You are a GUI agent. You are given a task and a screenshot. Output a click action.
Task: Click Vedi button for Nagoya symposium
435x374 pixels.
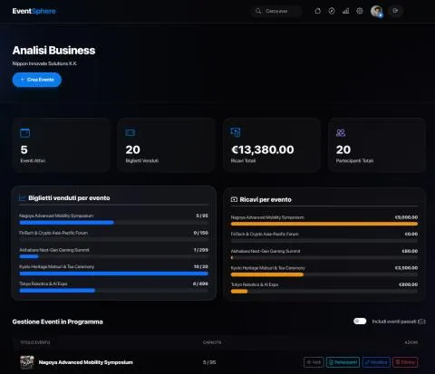pos(314,362)
